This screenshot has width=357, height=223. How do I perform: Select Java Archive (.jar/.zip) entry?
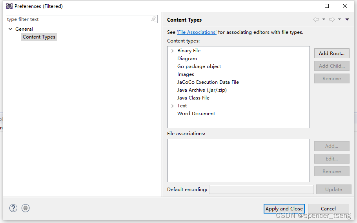(202, 90)
